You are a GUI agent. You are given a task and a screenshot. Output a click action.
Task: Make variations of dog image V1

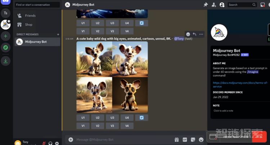click(x=83, y=126)
